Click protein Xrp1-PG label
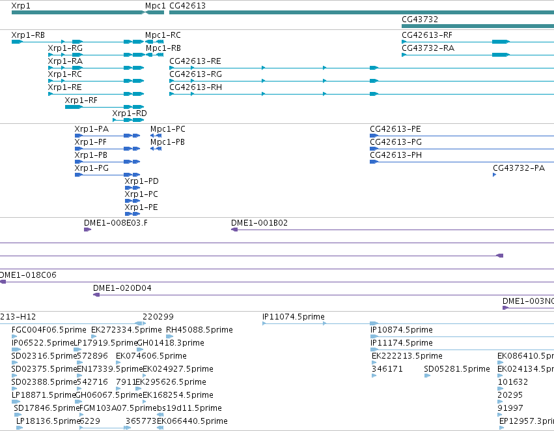This screenshot has width=554, height=431. tap(92, 168)
